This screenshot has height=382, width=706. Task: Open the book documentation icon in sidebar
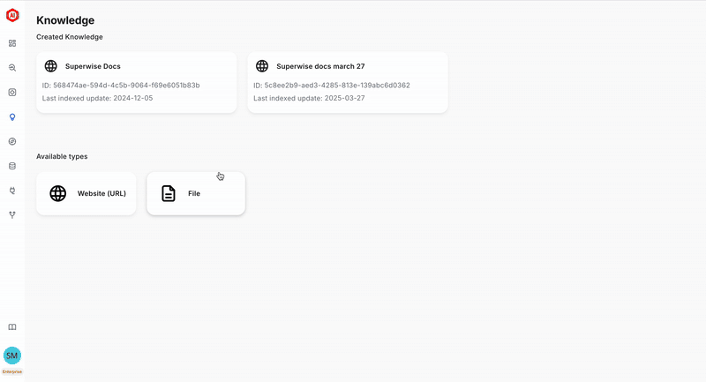(x=12, y=327)
